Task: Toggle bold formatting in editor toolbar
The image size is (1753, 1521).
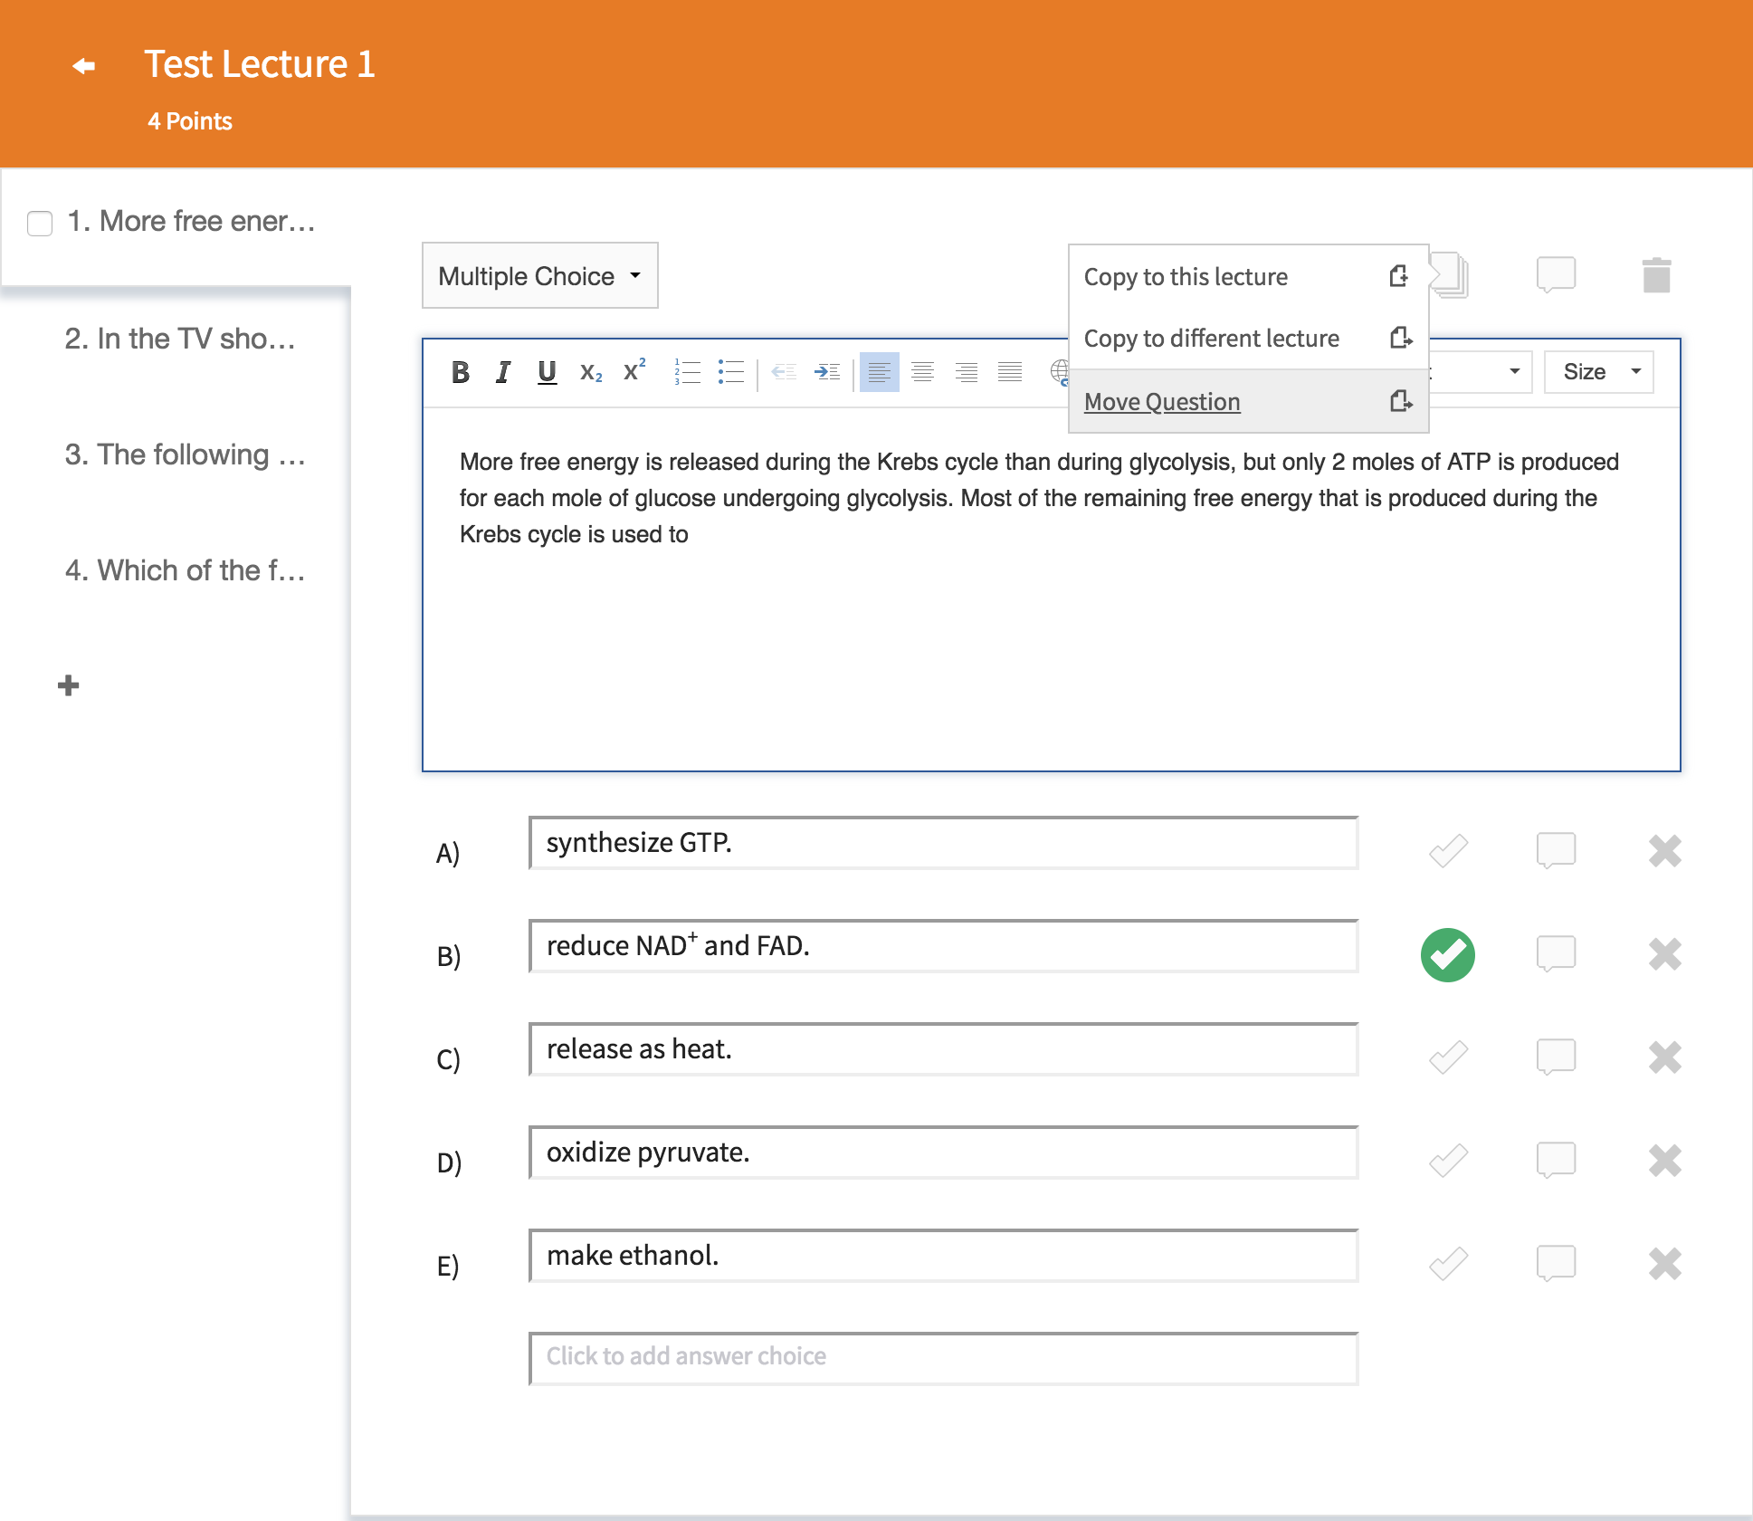Action: (460, 372)
